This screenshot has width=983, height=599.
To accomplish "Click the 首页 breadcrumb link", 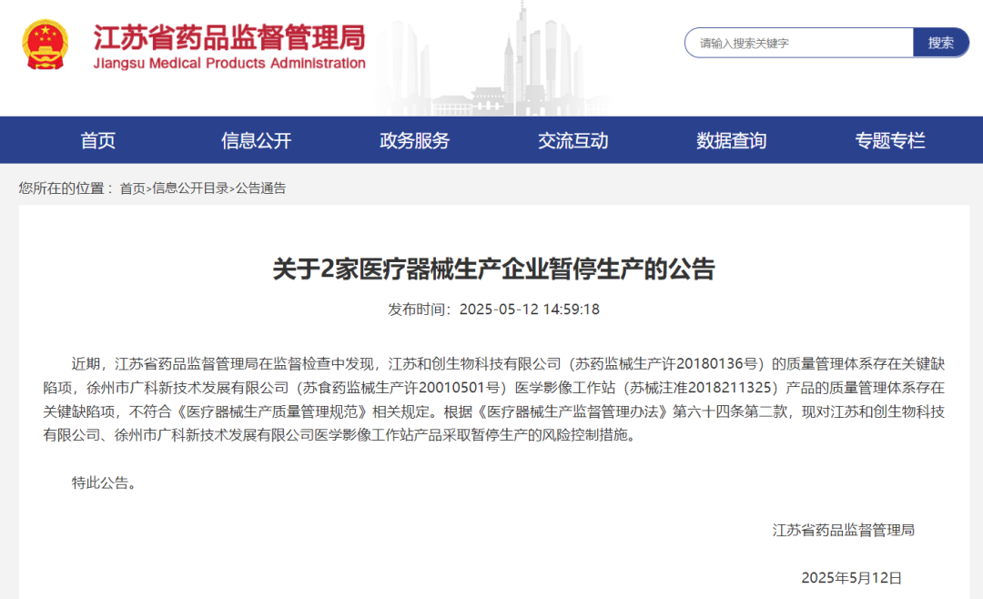I will click(x=132, y=188).
